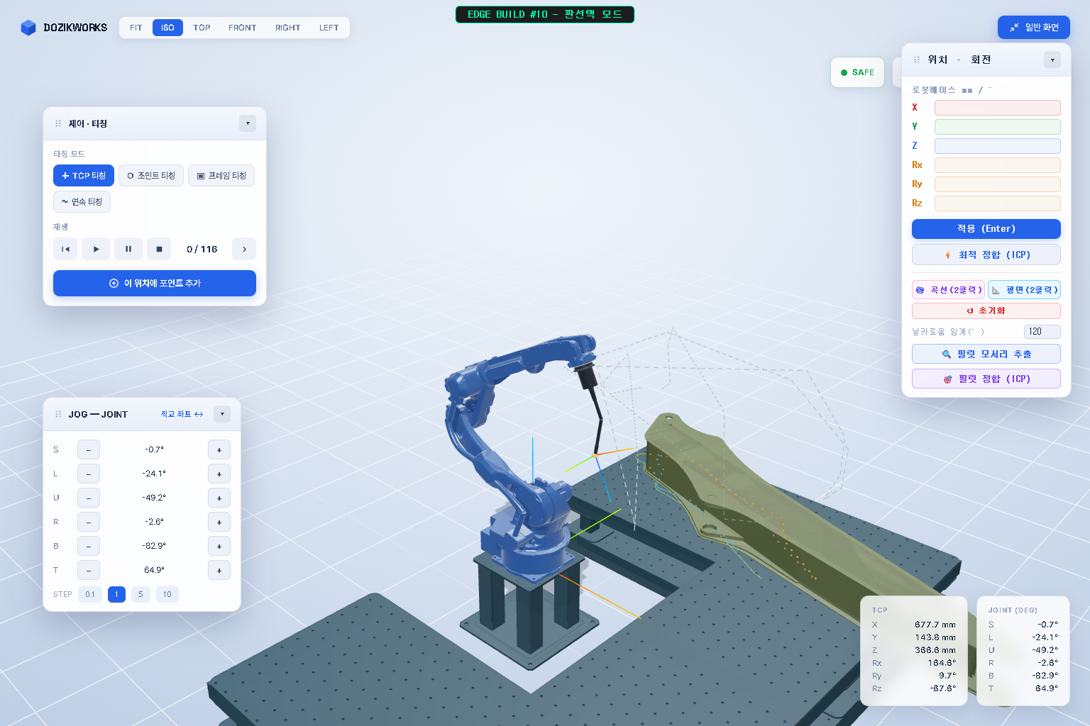Click the Y position input field
Screen dimensions: 1090x726
(998, 127)
